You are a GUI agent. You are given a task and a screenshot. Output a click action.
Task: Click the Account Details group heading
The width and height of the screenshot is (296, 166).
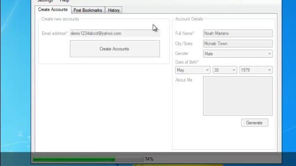click(189, 19)
